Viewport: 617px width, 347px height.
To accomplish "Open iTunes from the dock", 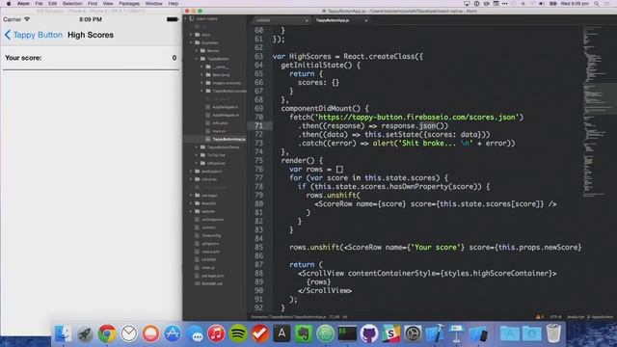I will tap(216, 334).
